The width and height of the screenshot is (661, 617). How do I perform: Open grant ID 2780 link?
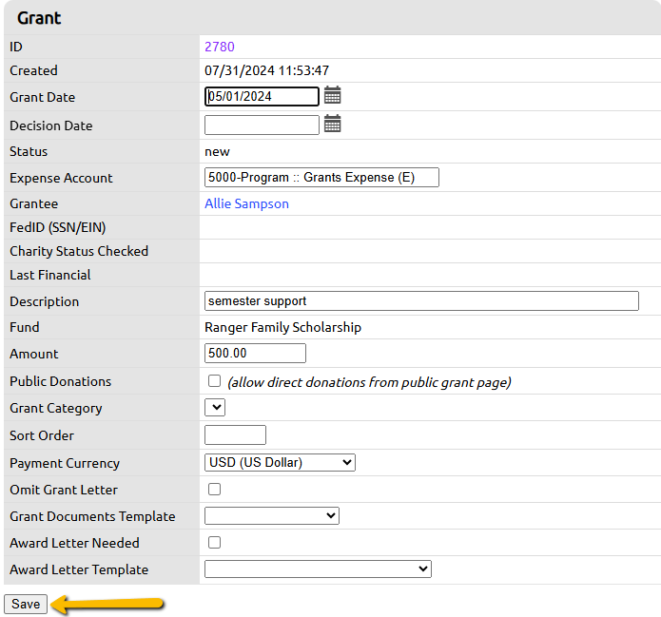coord(219,47)
